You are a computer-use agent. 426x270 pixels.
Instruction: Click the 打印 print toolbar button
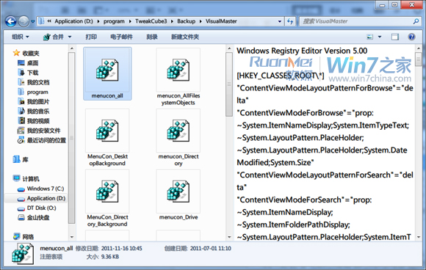91,37
